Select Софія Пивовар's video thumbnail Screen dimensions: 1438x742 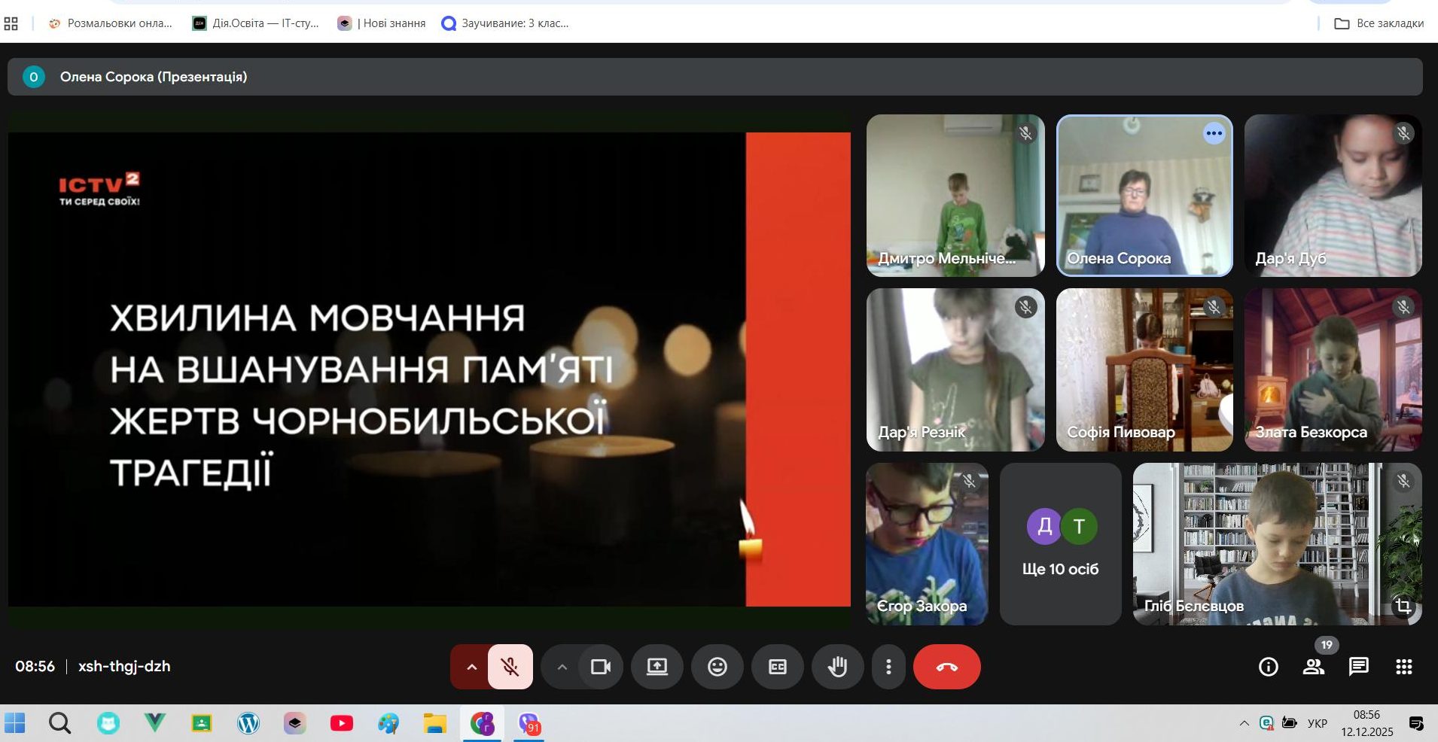tap(1144, 369)
